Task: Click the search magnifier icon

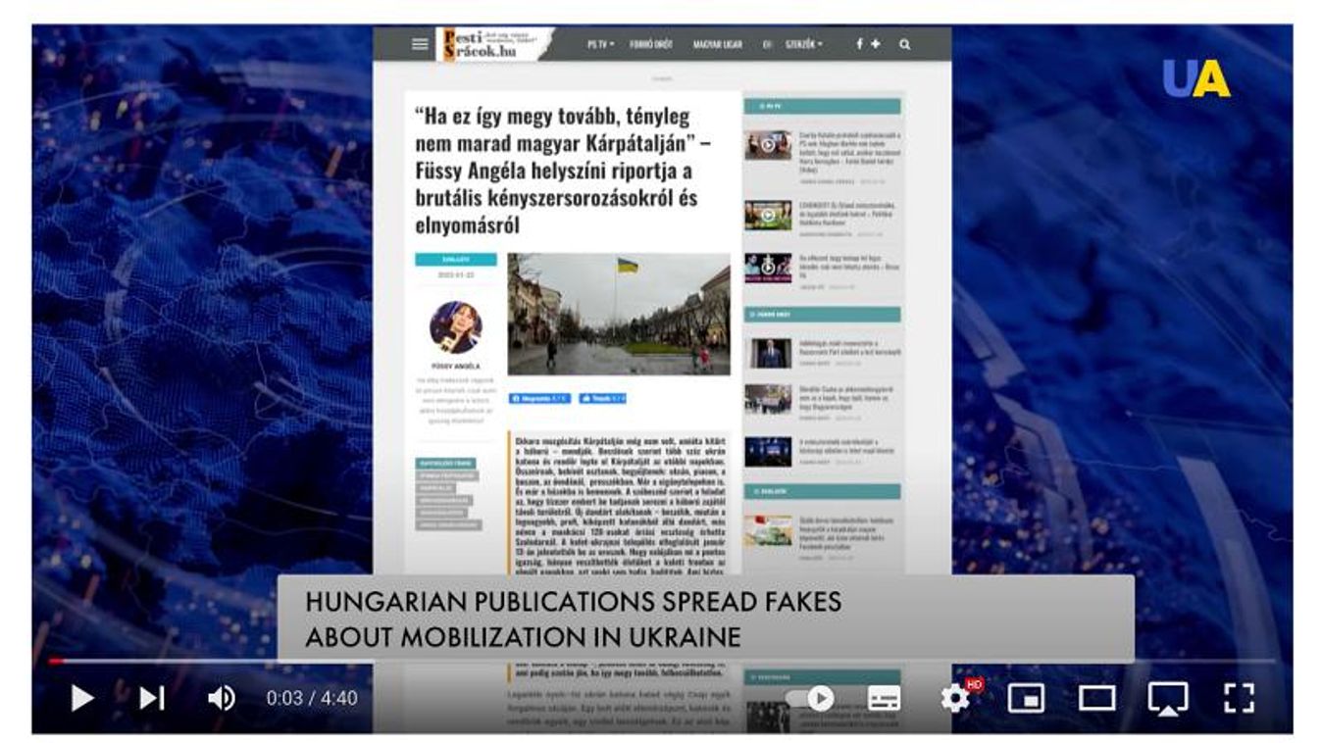Action: (904, 44)
